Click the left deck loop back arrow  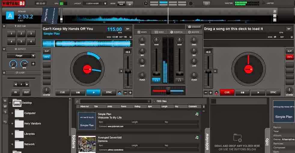click(x=16, y=84)
